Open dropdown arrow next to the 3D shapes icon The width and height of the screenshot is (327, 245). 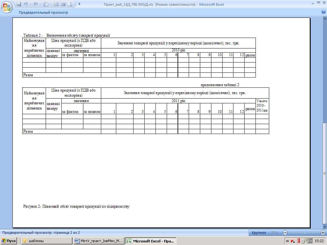50,4
